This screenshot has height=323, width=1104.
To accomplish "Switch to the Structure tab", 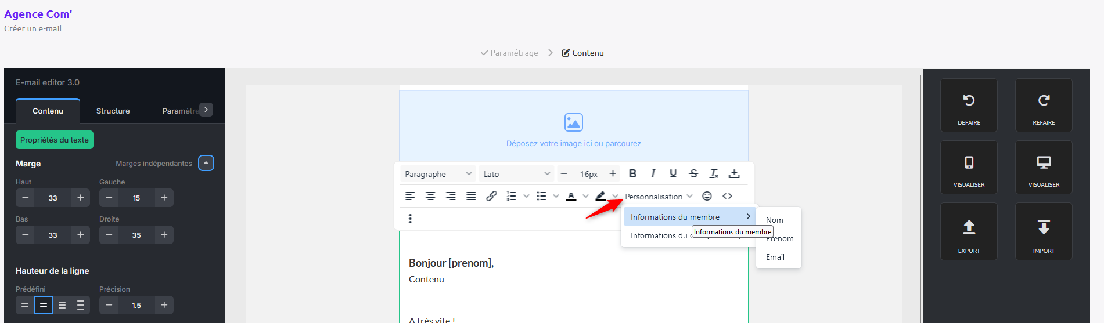I will [113, 111].
